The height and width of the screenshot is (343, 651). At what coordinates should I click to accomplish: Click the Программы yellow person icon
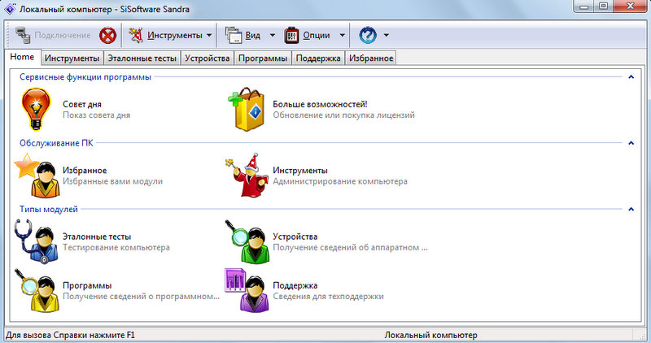pos(37,290)
